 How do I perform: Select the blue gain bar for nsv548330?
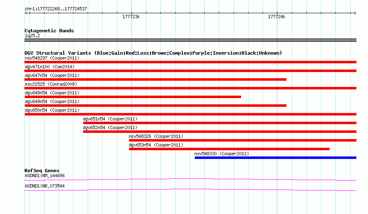(275, 158)
